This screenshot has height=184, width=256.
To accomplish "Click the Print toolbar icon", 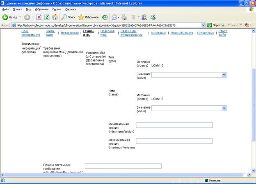I will click(x=124, y=17).
